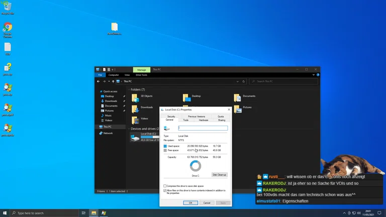Open the Documents folder in This PC
This screenshot has height=217, width=386.
point(244,97)
